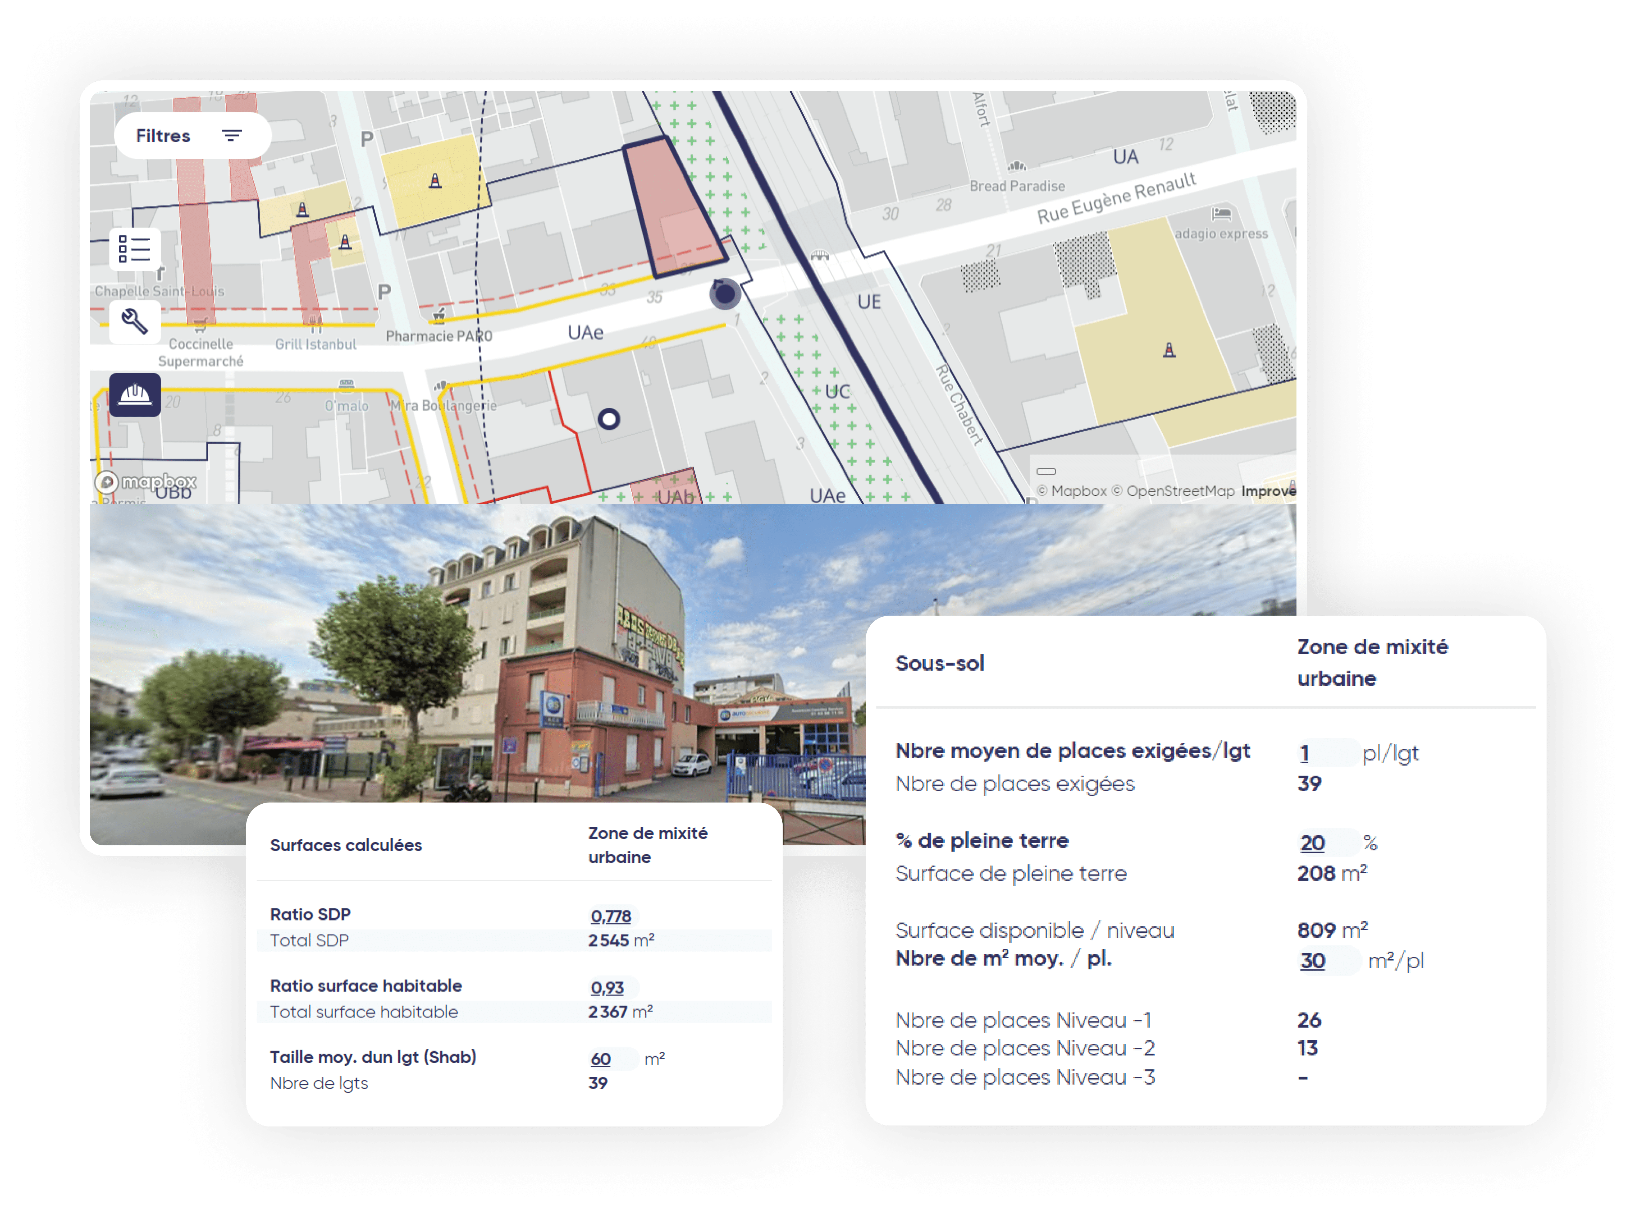Image resolution: width=1626 pixels, height=1205 pixels.
Task: Select the wrench tools icon on map
Action: (x=134, y=322)
